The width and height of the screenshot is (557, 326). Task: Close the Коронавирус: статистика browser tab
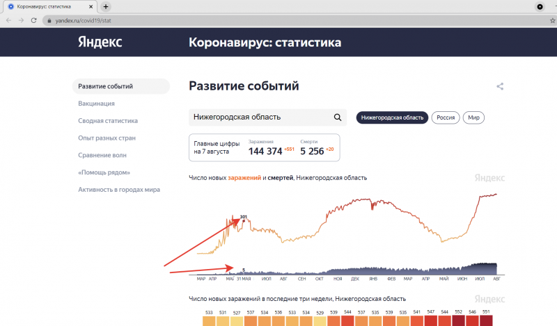pos(91,7)
